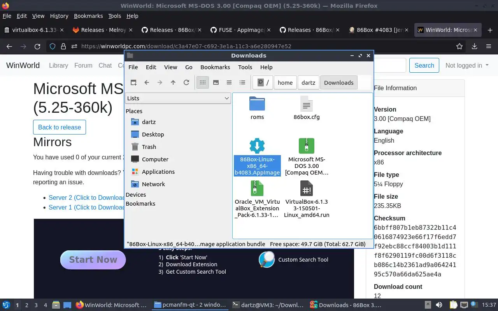Open Firefox downloads panel
498x311 pixels.
474,46
